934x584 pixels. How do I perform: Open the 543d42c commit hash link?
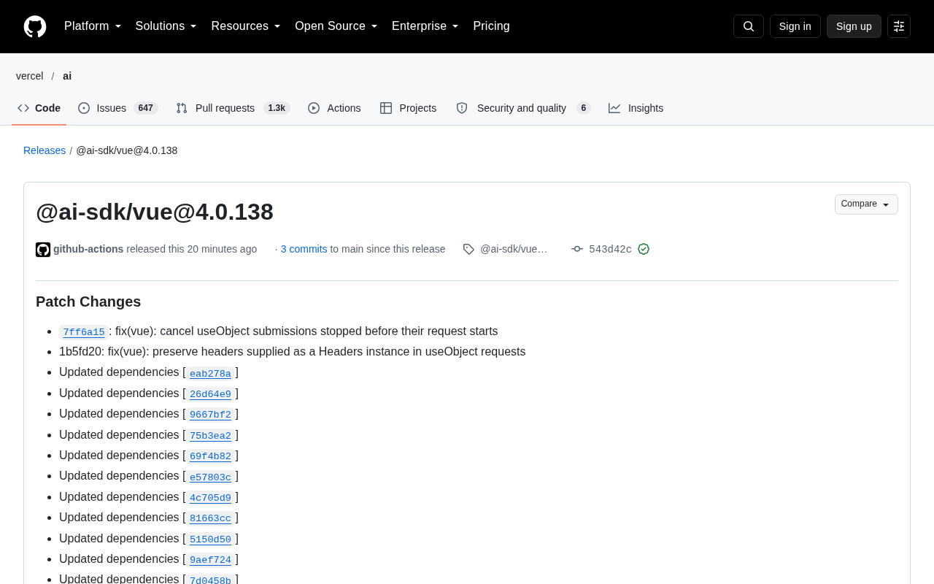coord(610,249)
